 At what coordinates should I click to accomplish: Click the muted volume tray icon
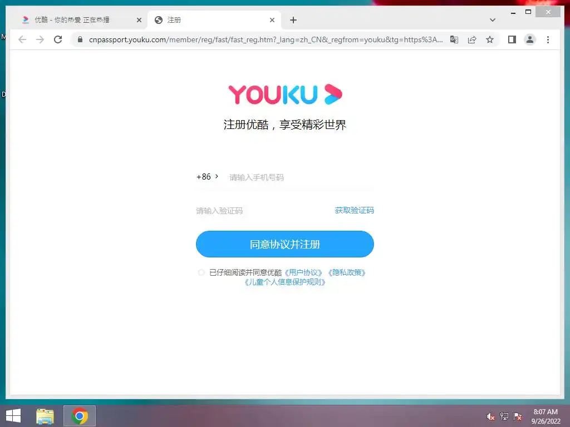490,416
